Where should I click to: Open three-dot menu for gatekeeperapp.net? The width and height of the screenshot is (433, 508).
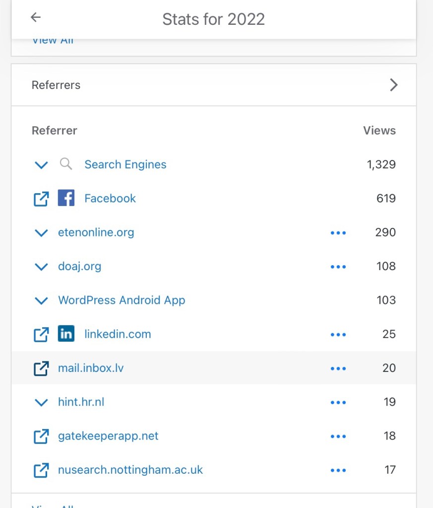coord(338,436)
